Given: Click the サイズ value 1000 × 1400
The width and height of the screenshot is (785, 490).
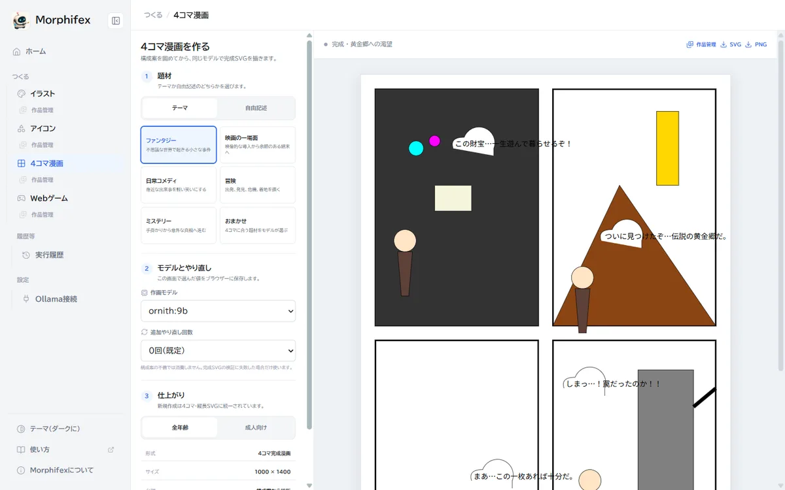Looking at the screenshot, I should point(273,472).
